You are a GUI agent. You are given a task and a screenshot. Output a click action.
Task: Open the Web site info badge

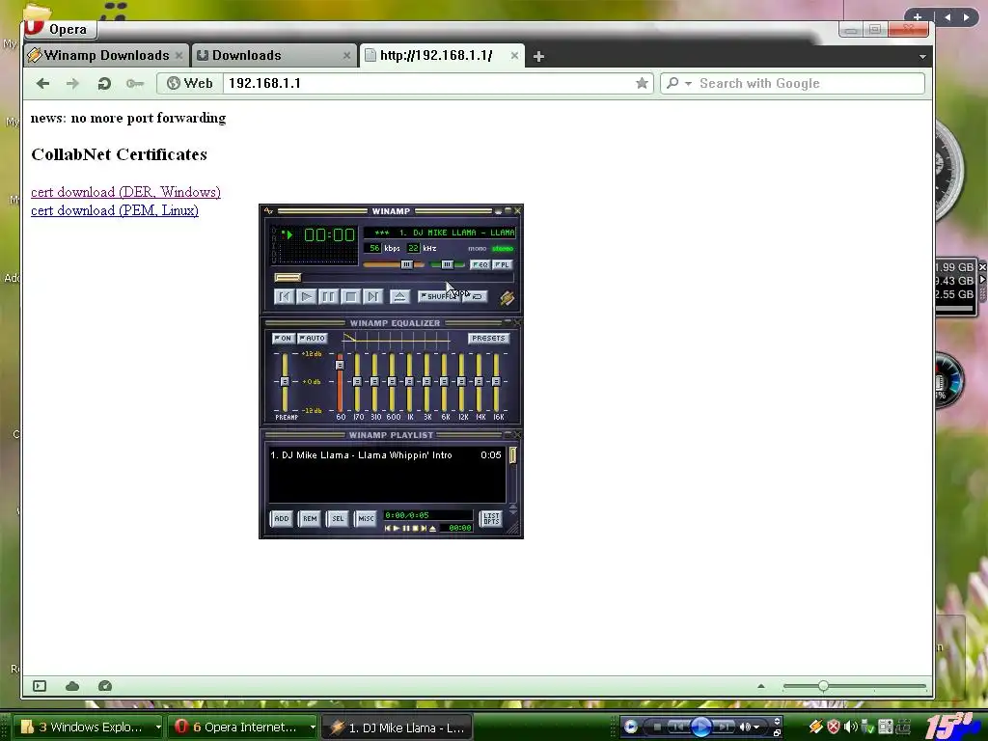coord(190,83)
